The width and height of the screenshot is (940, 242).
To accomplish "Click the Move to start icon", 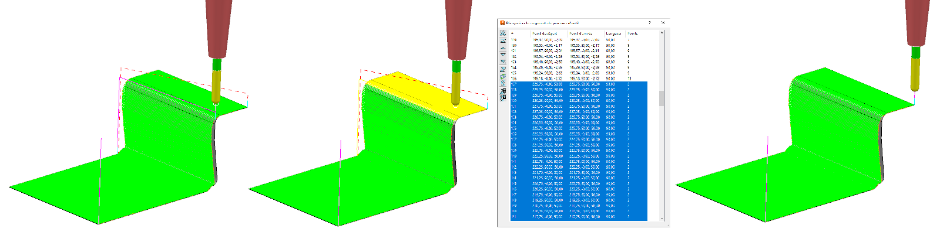I will coord(503,40).
